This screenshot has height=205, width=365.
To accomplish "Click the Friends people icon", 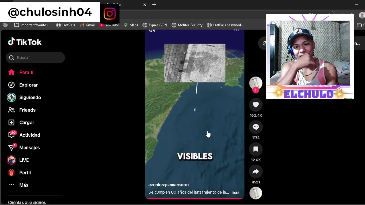I will [11, 110].
